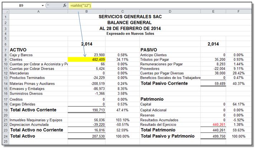Select column B header
Viewport: 256px width, 148px height.
[87, 11]
